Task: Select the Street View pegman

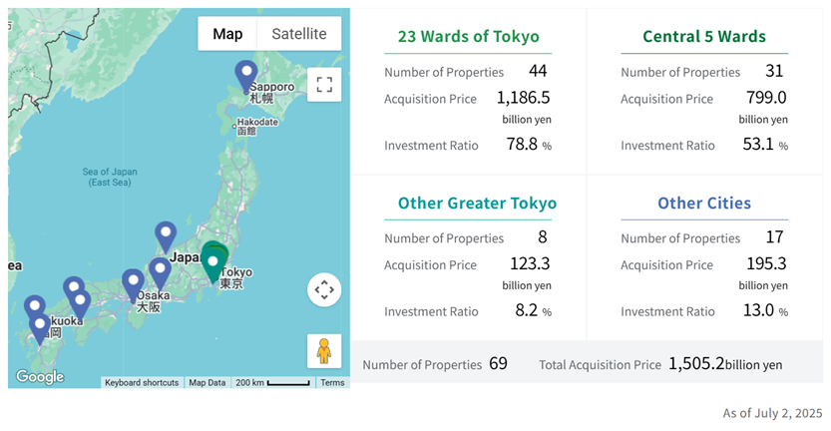Action: (x=324, y=351)
